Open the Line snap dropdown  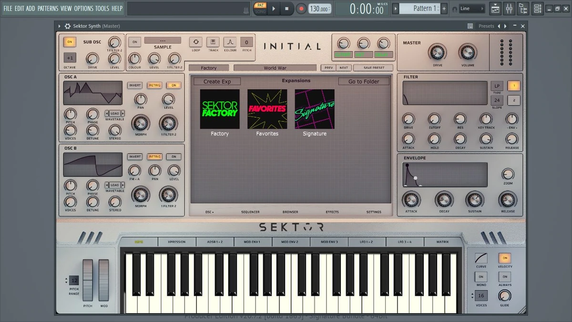point(472,9)
